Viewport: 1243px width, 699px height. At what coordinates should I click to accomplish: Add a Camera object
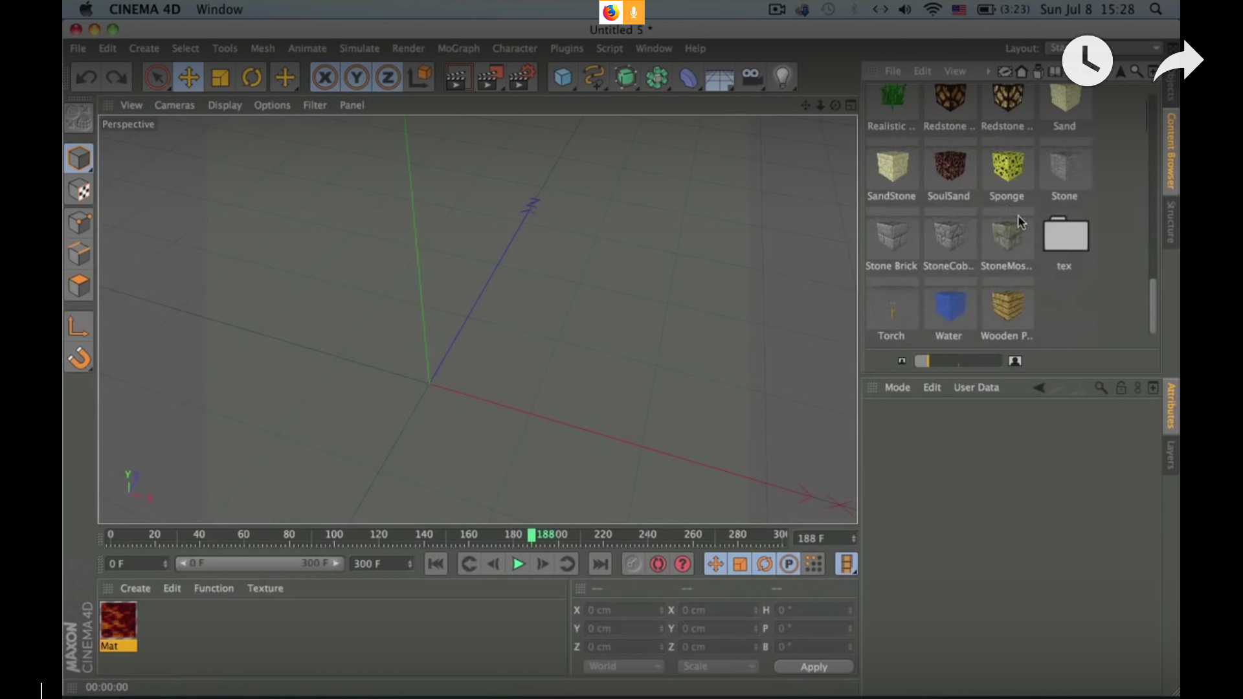751,78
